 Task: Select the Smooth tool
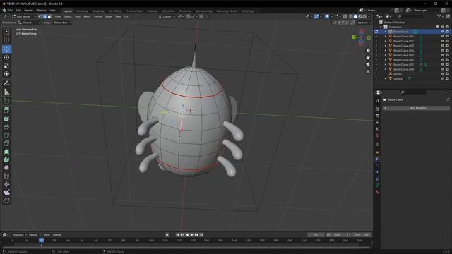point(6,168)
